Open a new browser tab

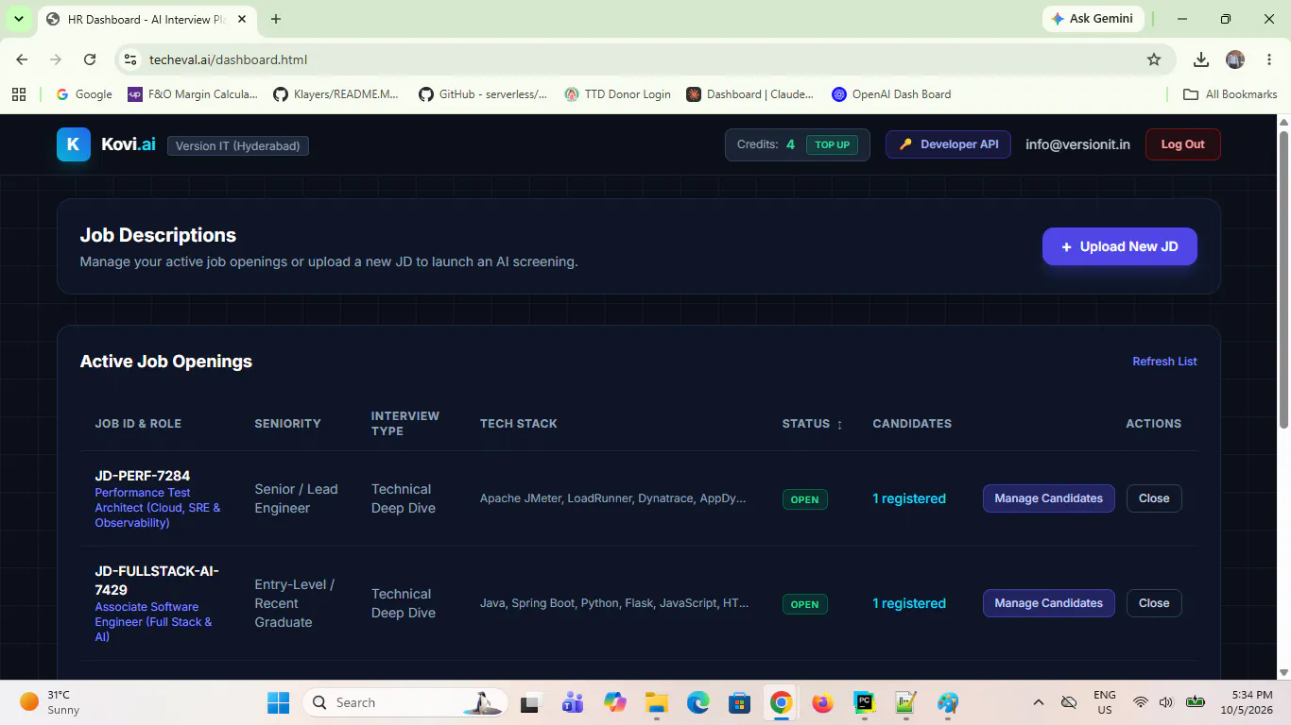coord(276,19)
